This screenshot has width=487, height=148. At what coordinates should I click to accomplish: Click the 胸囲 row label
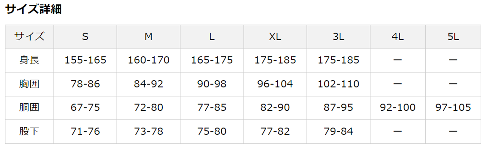[29, 84]
